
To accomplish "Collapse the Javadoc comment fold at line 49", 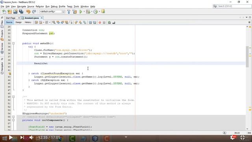I will pyautogui.click(x=13, y=97).
